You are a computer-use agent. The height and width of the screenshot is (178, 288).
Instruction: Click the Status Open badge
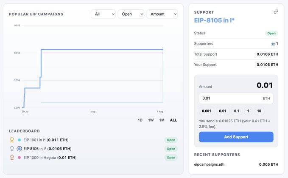(271, 33)
